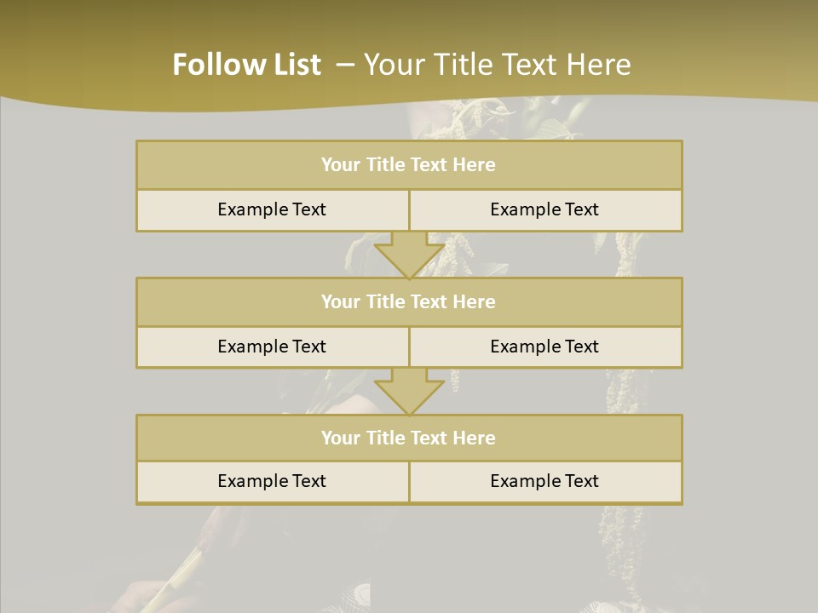Screen dimensions: 818x613
Task: Click the right Example Text cell in top block
Action: coord(544,210)
